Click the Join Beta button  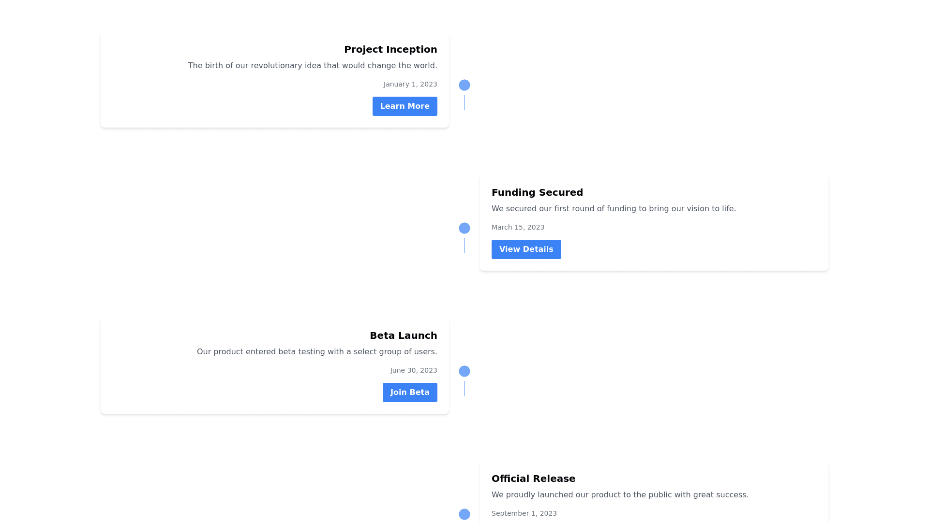tap(409, 392)
